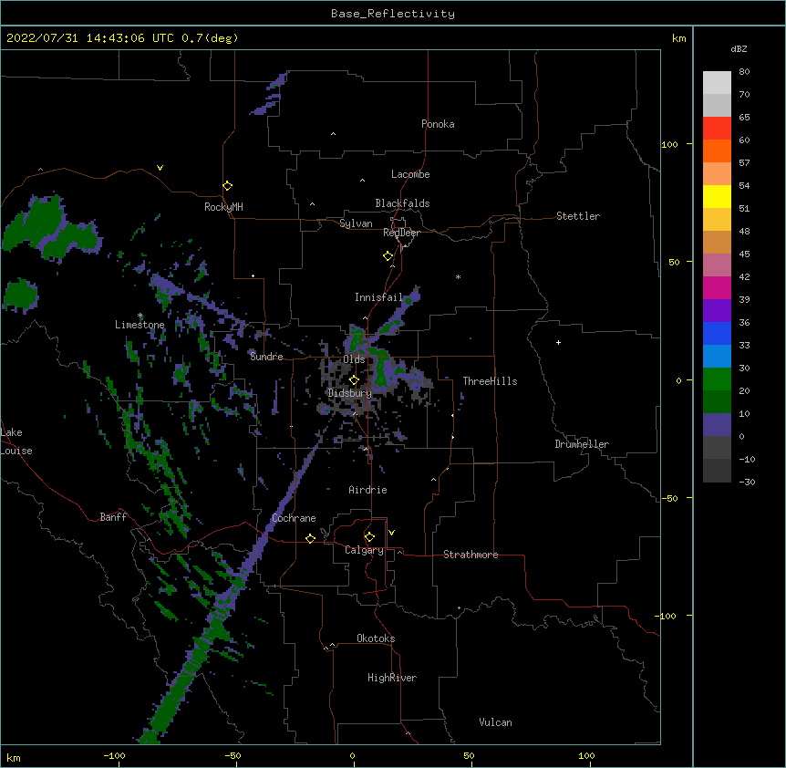Viewport: 786px width, 768px height.
Task: Click the white plus marker north of Drumheller
Action: click(558, 342)
